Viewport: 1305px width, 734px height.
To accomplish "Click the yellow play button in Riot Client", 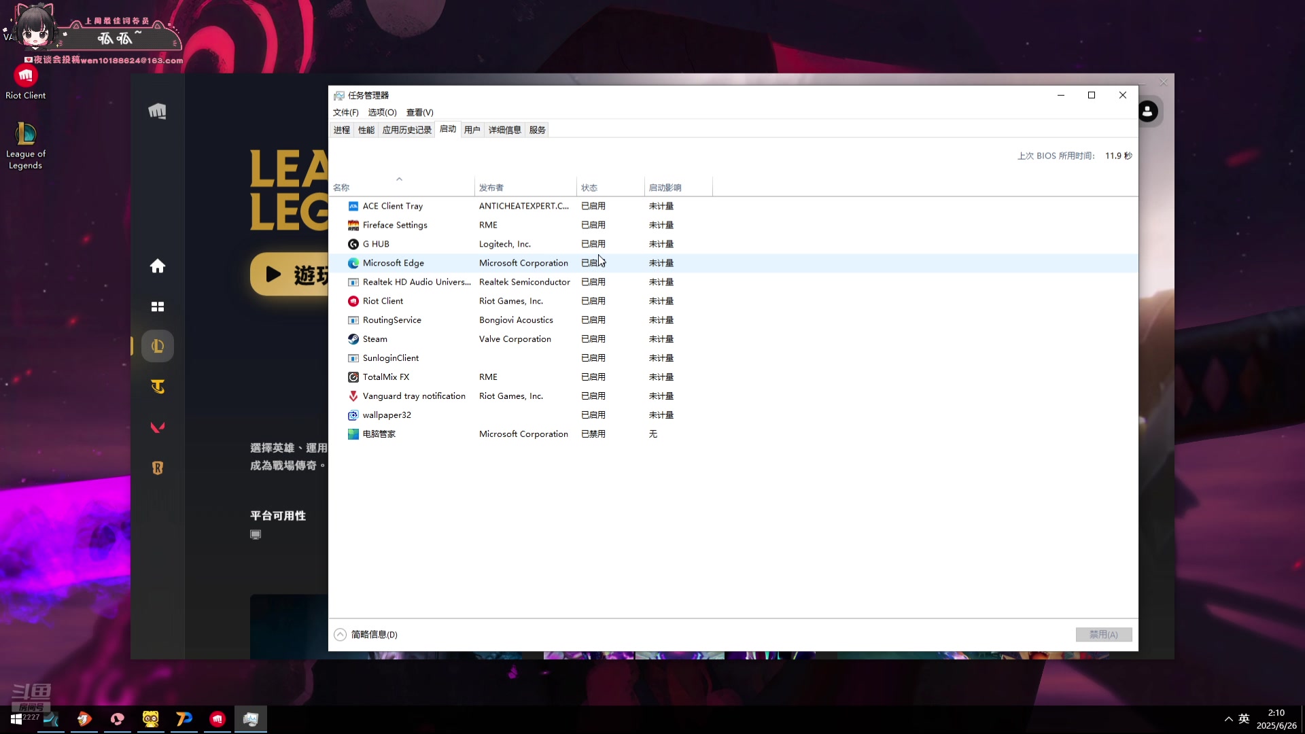I will tap(290, 274).
